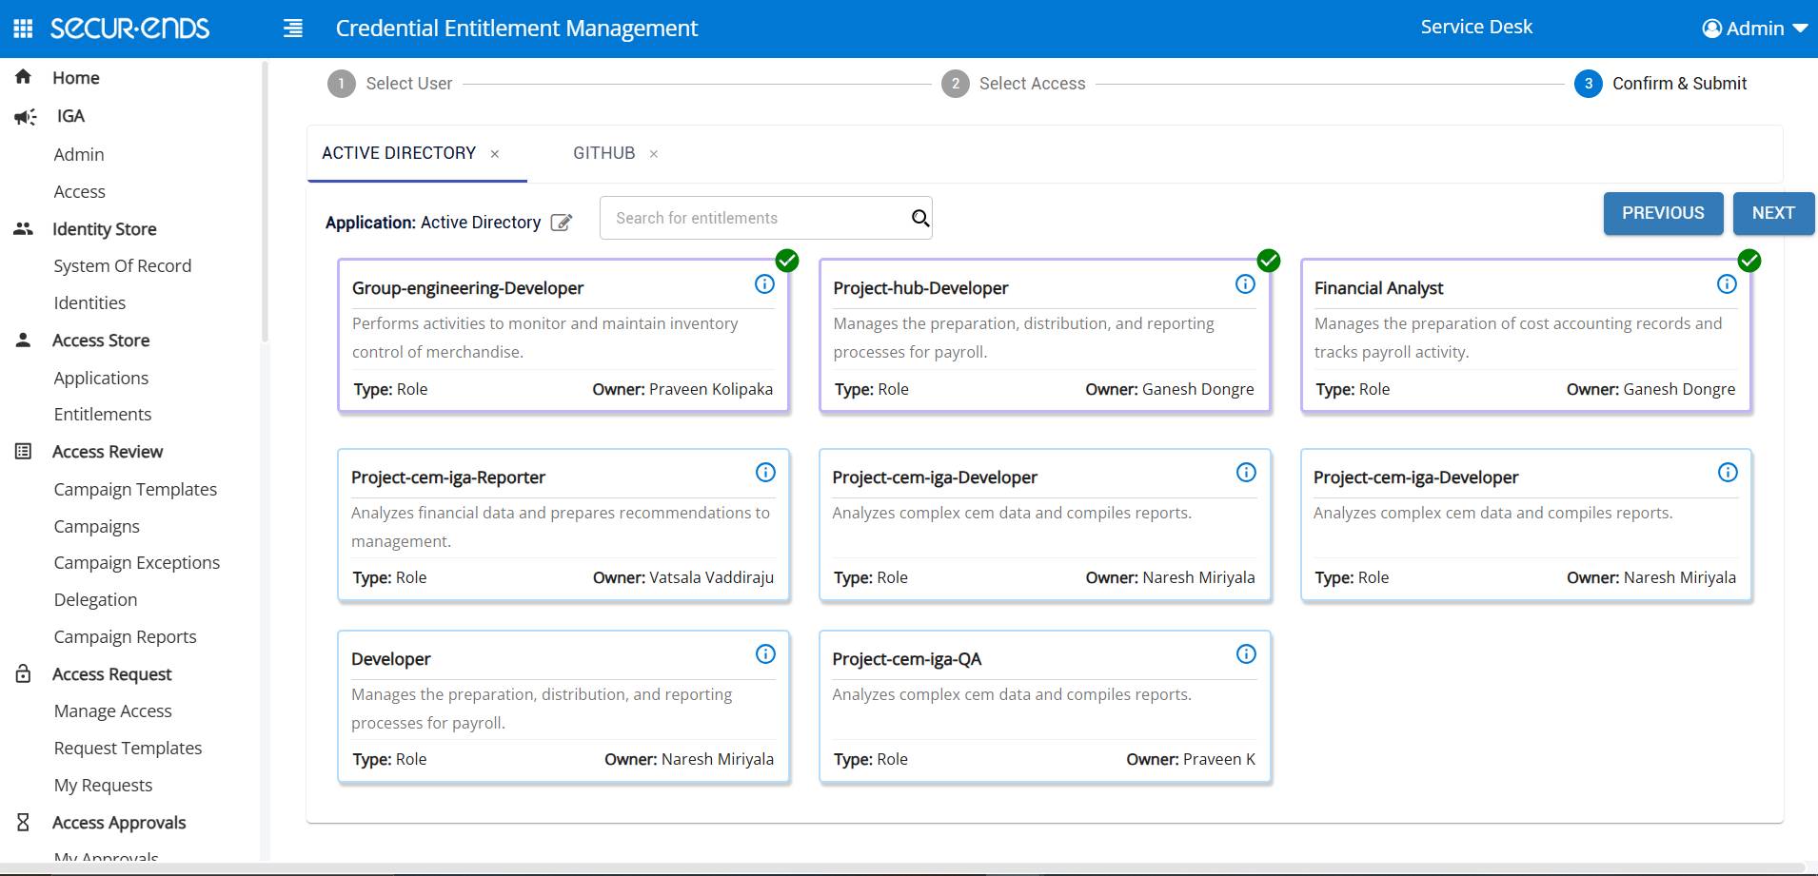Open IGA Admin in the sidebar
Viewport: 1818px width, 876px height.
click(x=79, y=154)
